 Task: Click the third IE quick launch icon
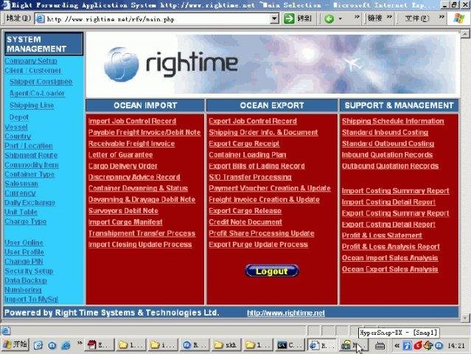point(66,346)
